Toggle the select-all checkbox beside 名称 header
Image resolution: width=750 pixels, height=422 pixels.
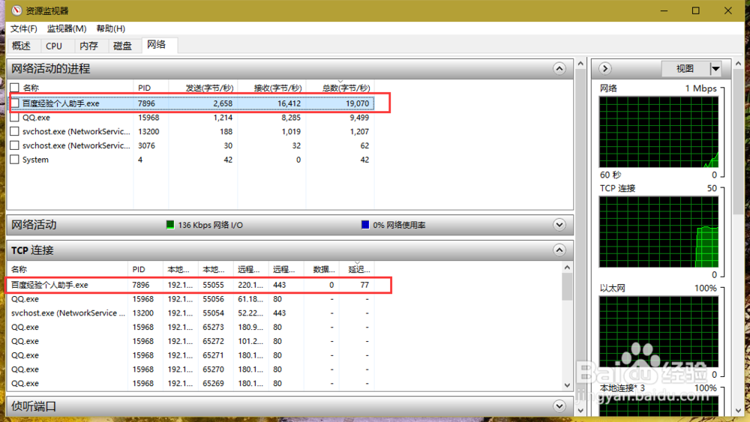point(15,88)
